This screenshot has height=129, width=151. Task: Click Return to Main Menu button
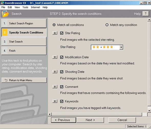[24, 80]
